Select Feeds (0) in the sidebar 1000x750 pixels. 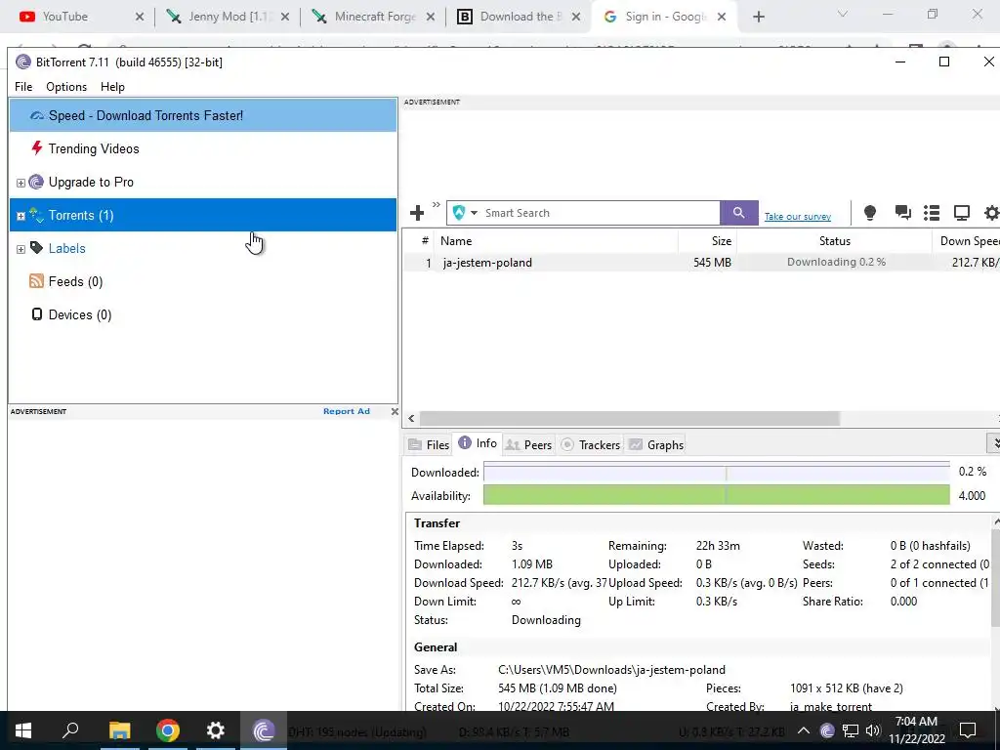tap(75, 281)
